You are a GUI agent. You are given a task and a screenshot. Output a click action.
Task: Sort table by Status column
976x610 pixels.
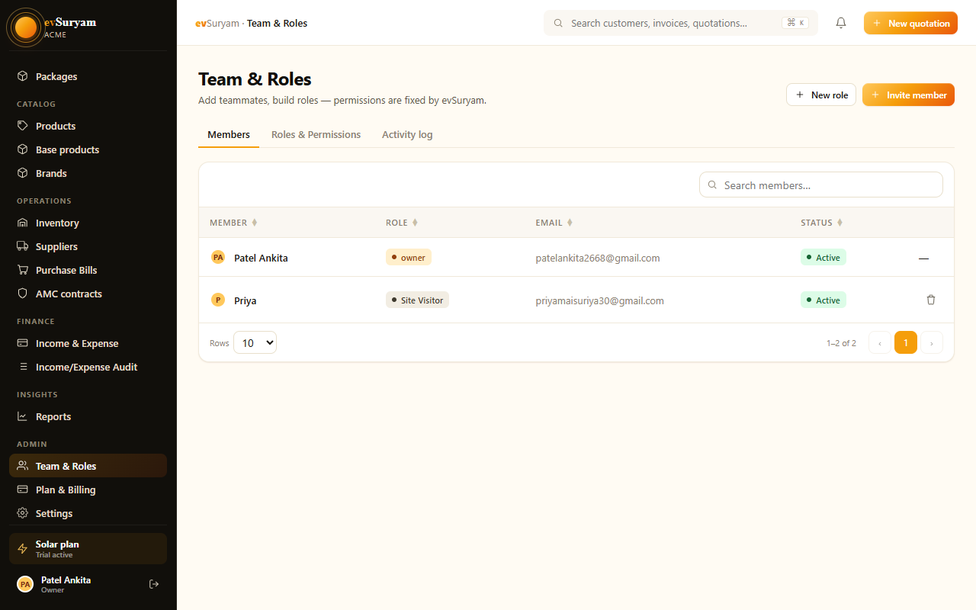click(821, 223)
